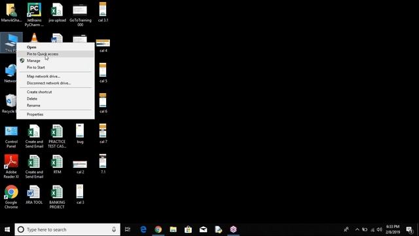Choose Map network drive...

(55, 76)
